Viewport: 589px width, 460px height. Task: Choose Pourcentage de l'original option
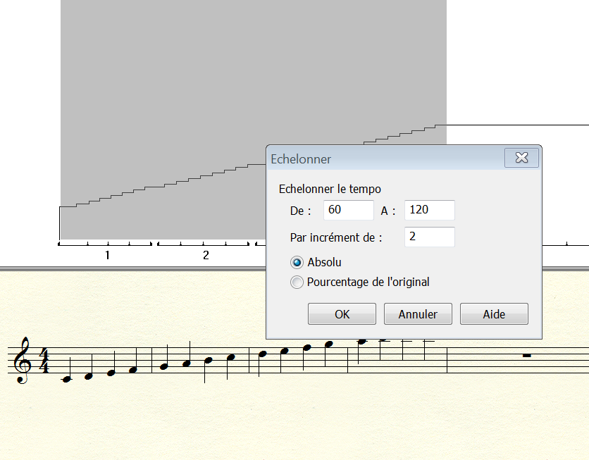coord(297,282)
